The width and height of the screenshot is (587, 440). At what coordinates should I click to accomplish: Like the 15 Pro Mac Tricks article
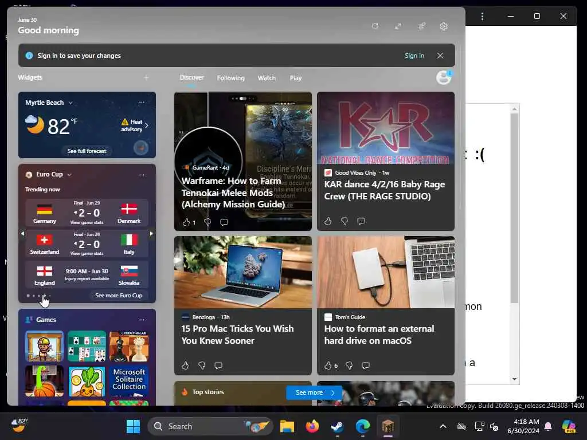(185, 365)
